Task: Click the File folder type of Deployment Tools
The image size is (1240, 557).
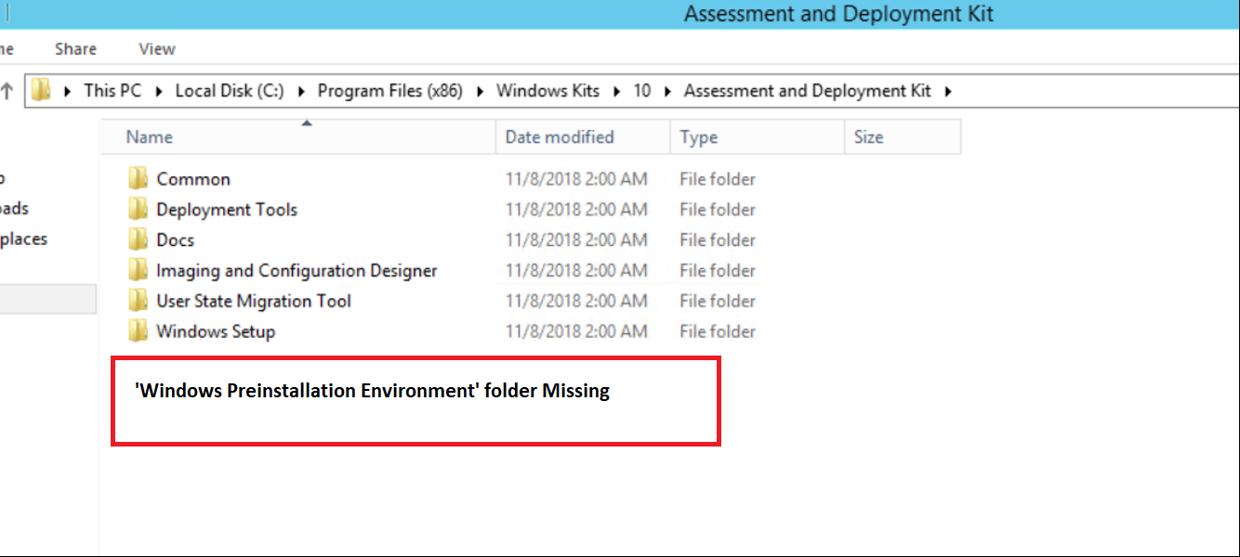Action: tap(718, 210)
